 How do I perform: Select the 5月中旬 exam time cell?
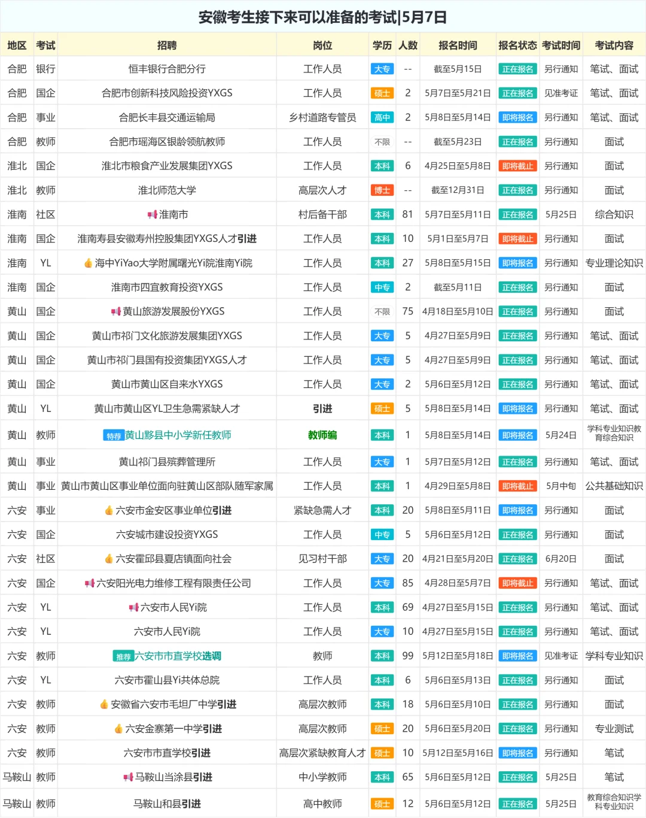tap(560, 486)
